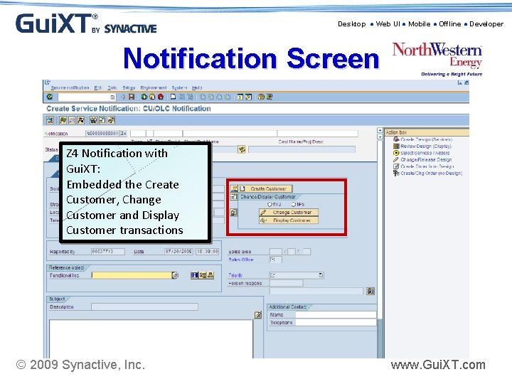
Task: Click Create/Chg Order (no Design) action link
Action: pos(432,173)
